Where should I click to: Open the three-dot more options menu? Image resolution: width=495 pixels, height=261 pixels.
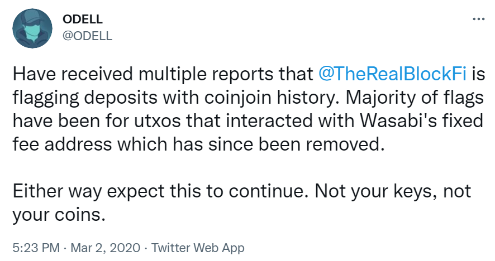click(x=479, y=19)
